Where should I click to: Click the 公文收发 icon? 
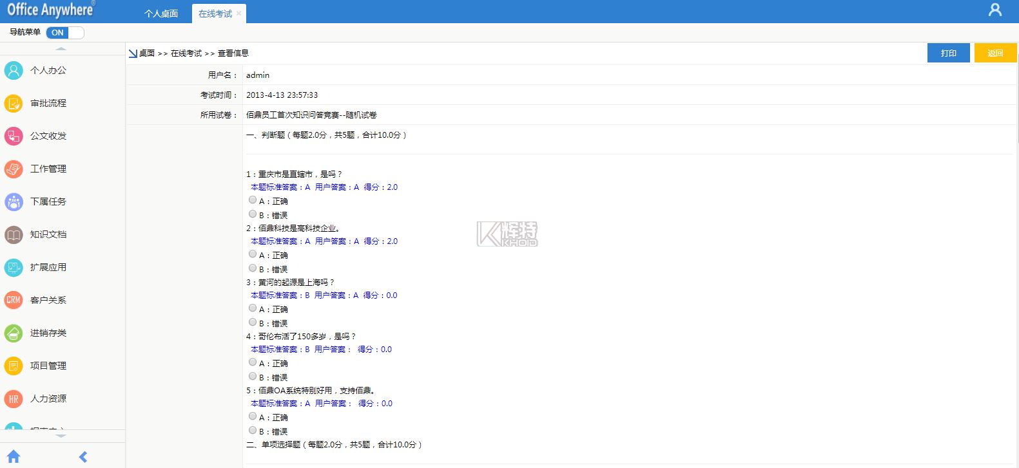pos(14,136)
